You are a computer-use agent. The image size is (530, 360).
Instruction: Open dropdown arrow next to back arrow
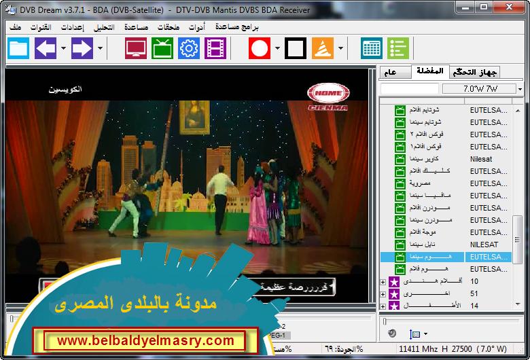(64, 48)
